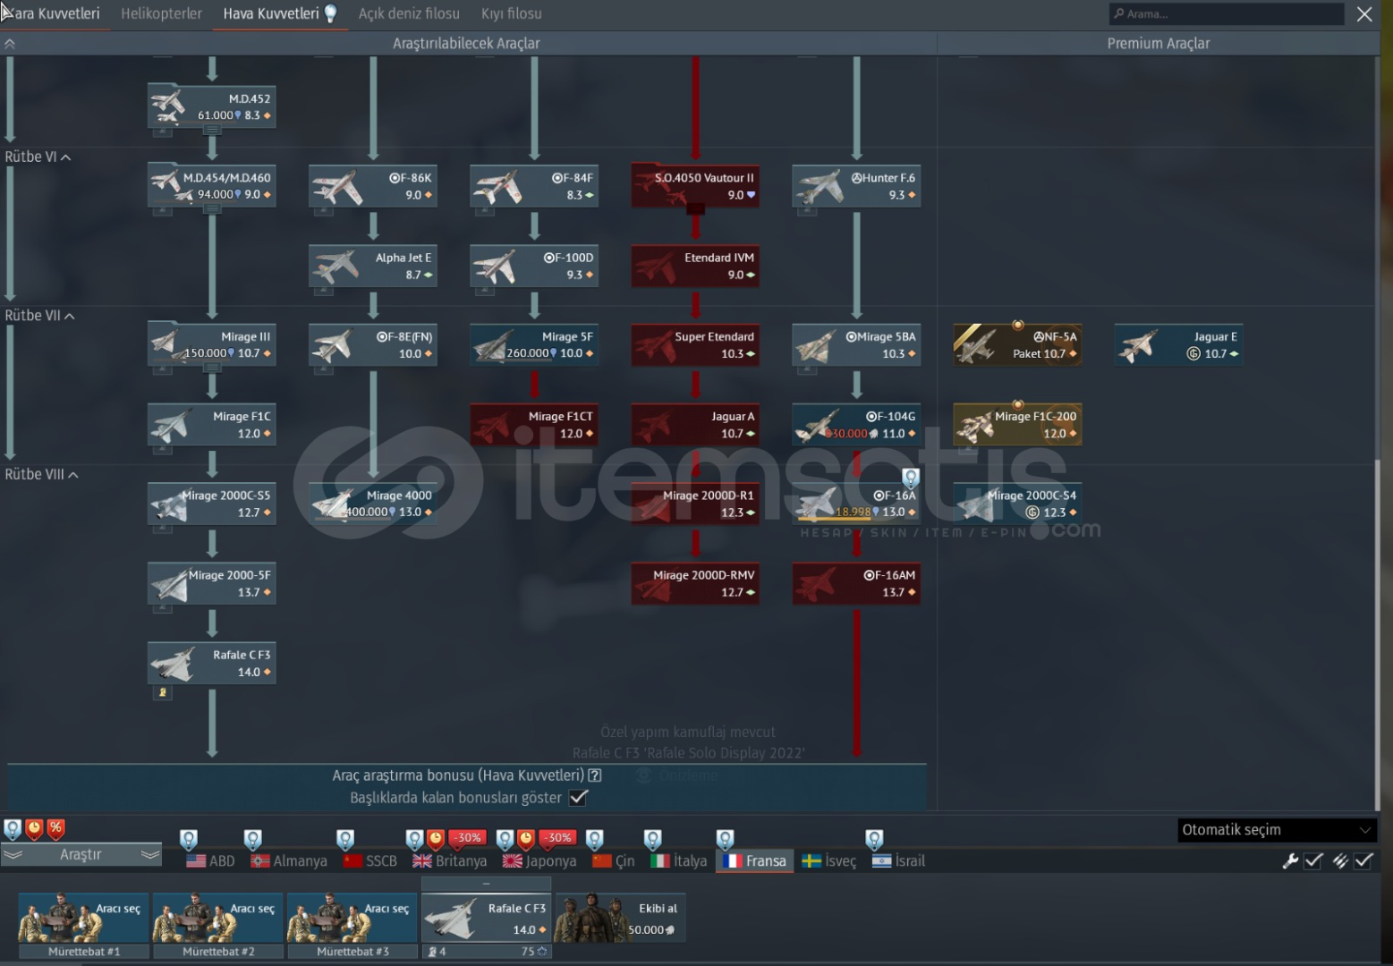
Task: Click the lightbulb icon above İsrail
Action: (x=874, y=840)
